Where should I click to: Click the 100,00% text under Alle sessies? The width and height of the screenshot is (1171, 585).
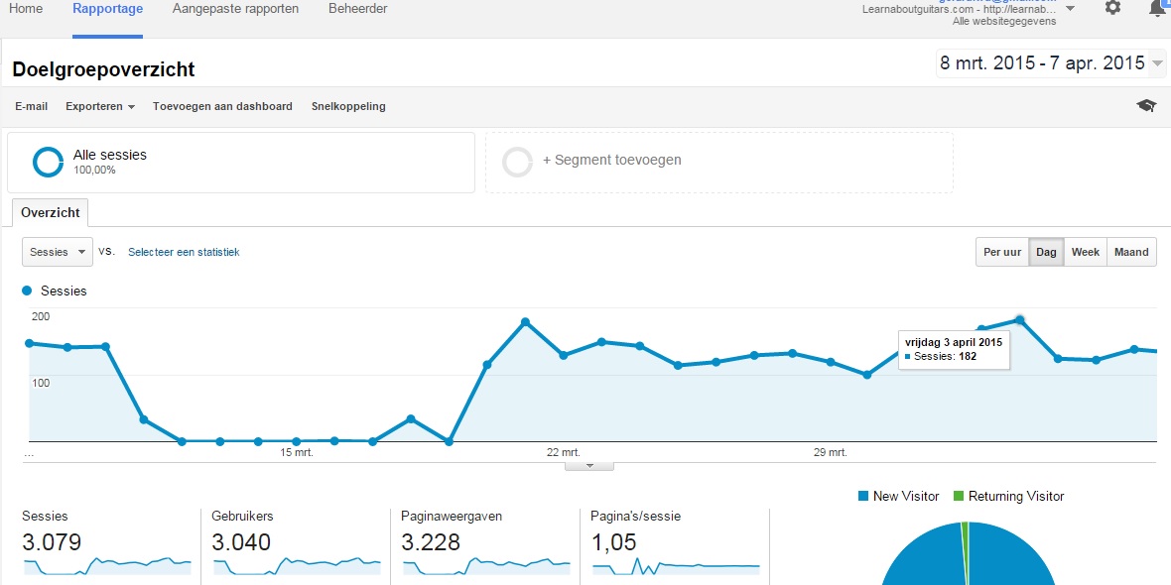[94, 171]
